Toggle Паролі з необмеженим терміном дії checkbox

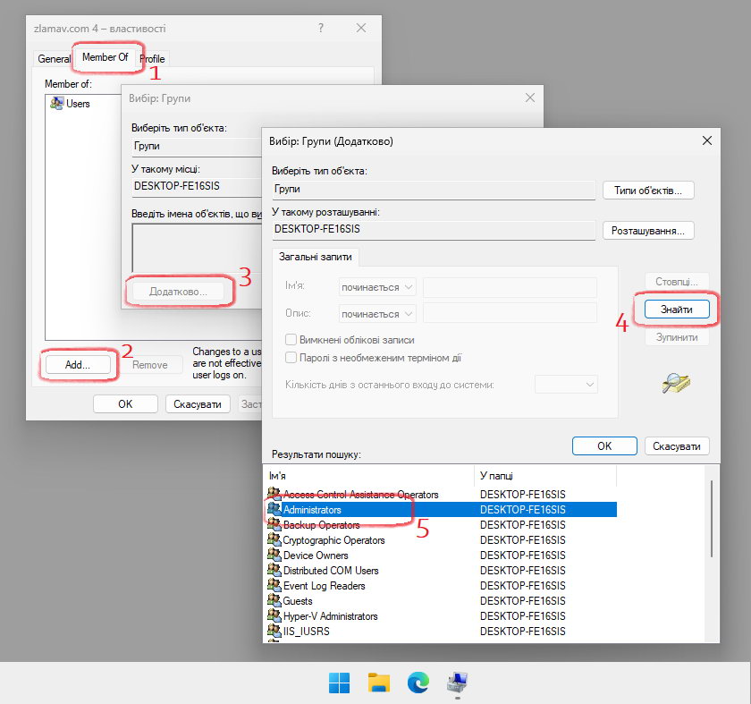[291, 358]
